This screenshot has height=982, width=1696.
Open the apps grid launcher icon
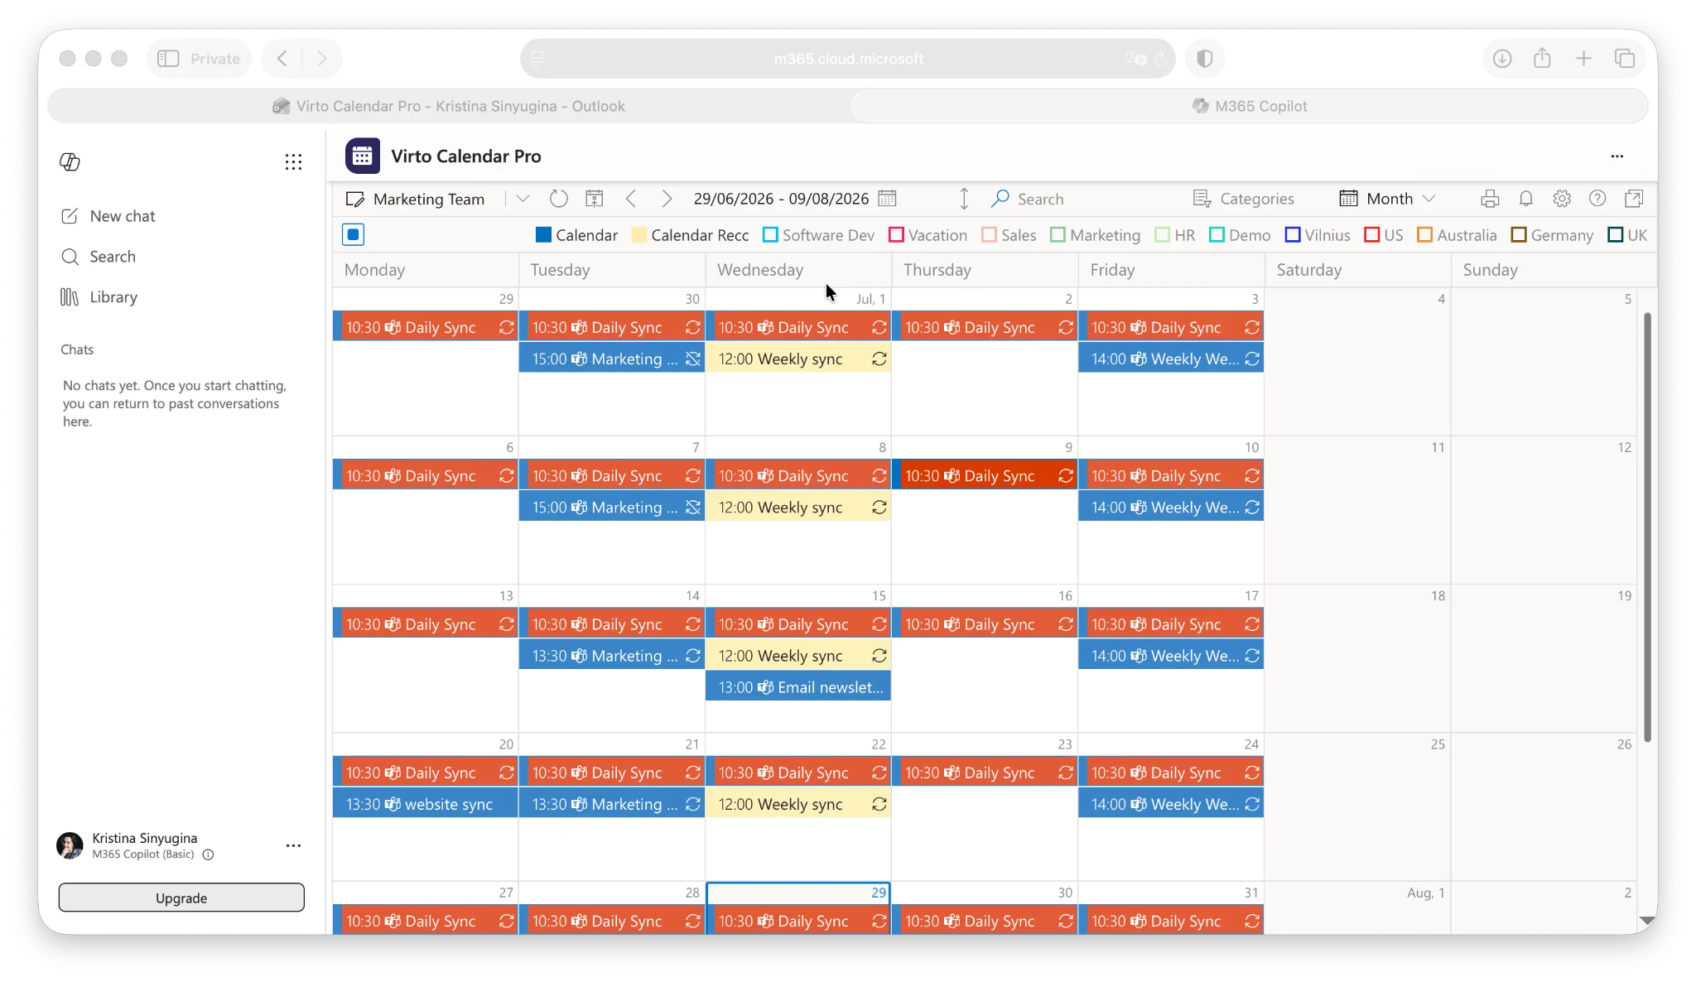[x=293, y=161]
